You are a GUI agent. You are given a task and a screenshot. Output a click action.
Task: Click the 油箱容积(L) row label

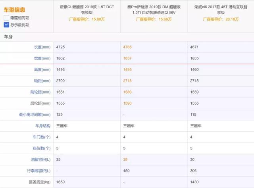click(40, 160)
